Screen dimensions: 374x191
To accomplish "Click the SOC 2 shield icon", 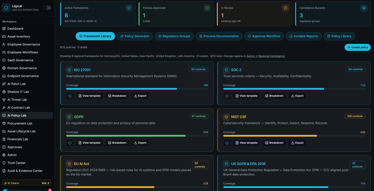I will [x=226, y=70].
